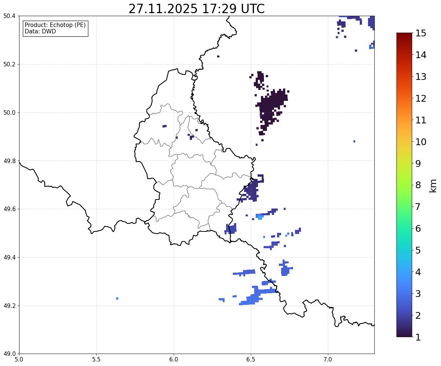The height and width of the screenshot is (366, 441).
Task: Click the 'Data: DWD' legend text
Action: point(40,31)
